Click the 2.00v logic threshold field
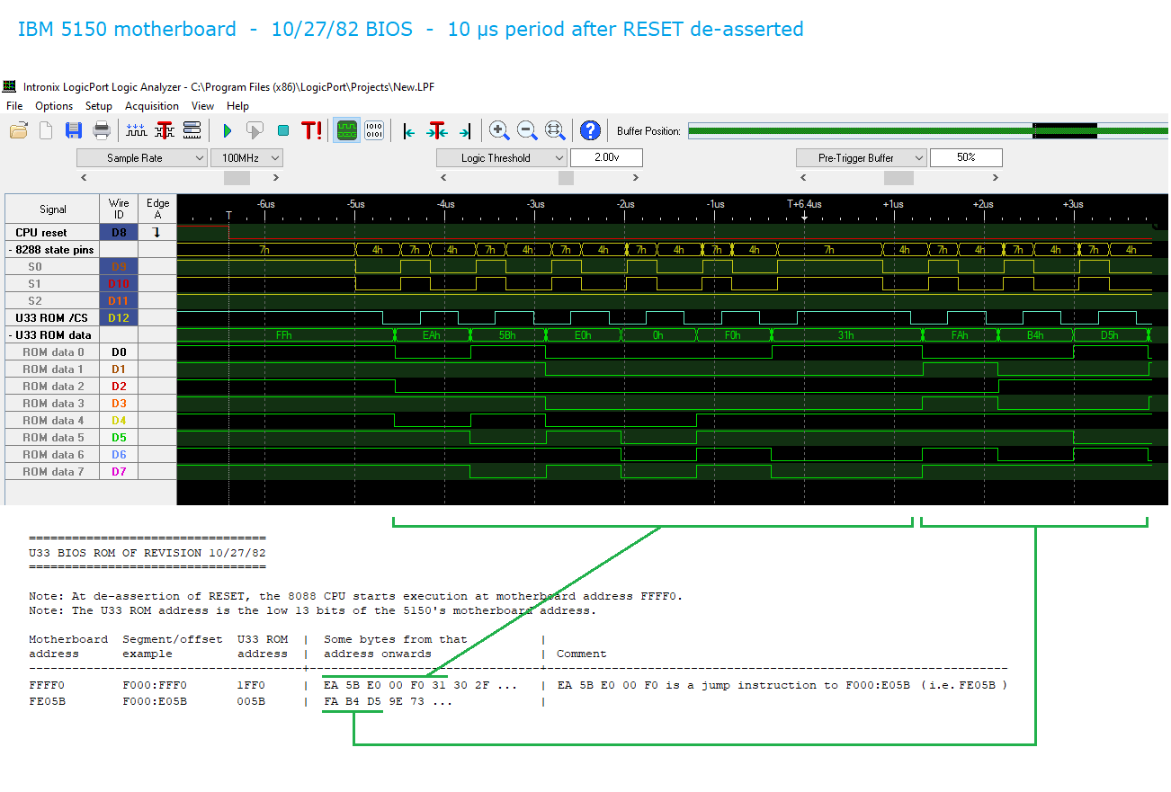Screen dimensions: 1171x792 pyautogui.click(x=606, y=158)
